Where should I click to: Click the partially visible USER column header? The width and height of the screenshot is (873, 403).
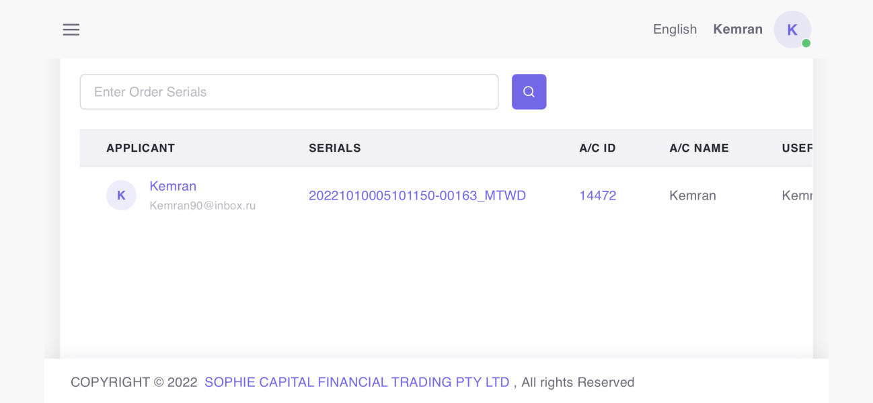pyautogui.click(x=796, y=148)
